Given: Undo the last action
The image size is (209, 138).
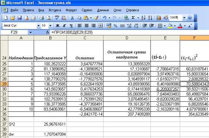Looking at the screenshot, I should [104, 18].
